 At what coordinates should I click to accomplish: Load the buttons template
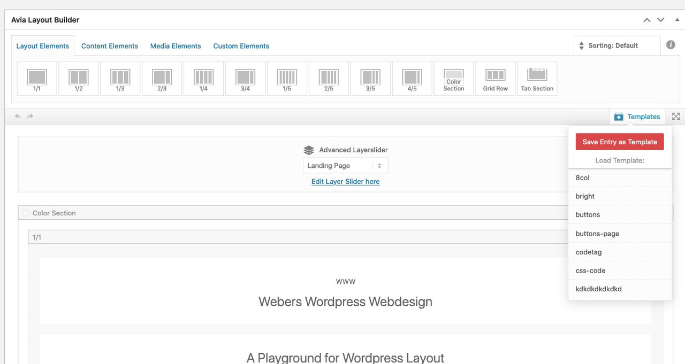pyautogui.click(x=620, y=215)
